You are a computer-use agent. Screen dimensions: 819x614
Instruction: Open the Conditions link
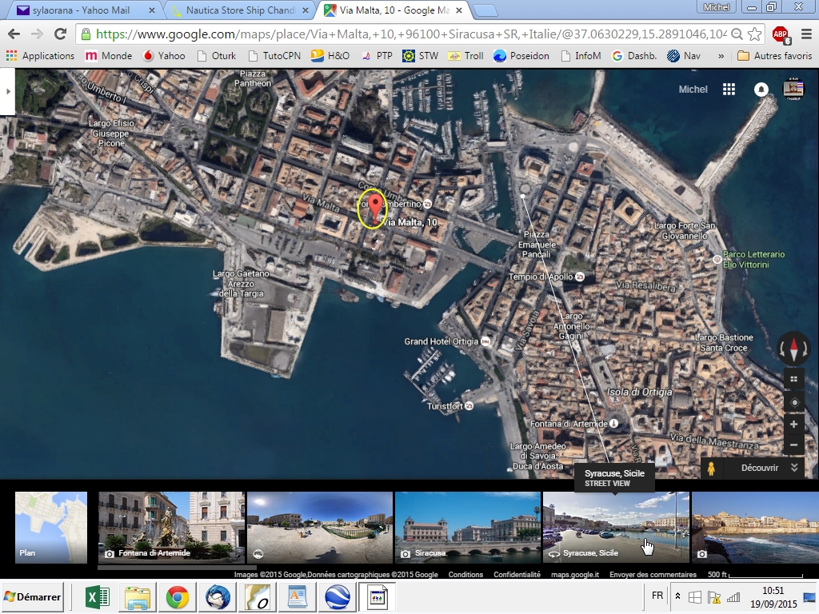tap(465, 574)
